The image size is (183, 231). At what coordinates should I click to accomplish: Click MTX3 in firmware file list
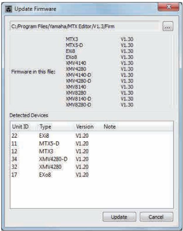(72, 39)
